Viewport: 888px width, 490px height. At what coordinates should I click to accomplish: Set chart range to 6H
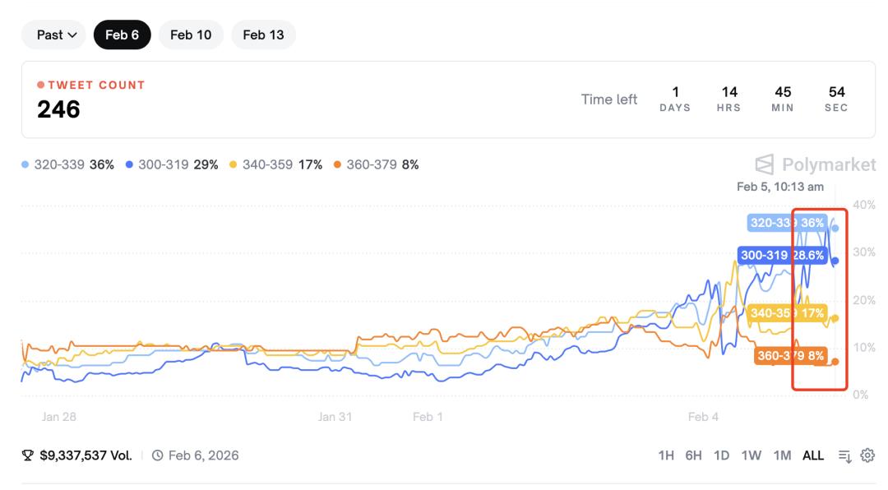pyautogui.click(x=694, y=455)
